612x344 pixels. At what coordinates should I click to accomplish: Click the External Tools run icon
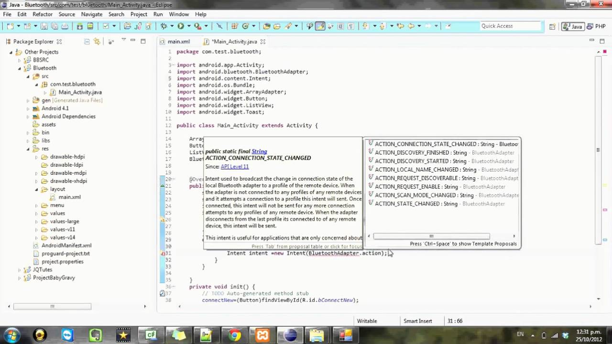(197, 26)
